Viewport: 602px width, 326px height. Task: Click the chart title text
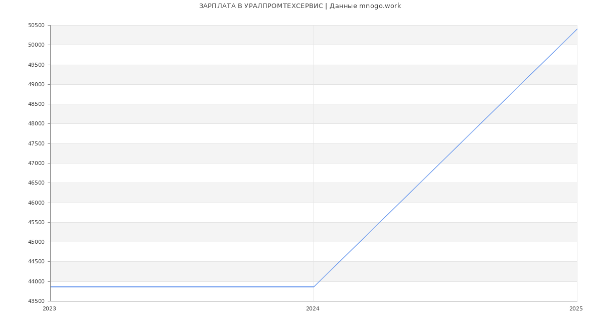[x=300, y=6]
